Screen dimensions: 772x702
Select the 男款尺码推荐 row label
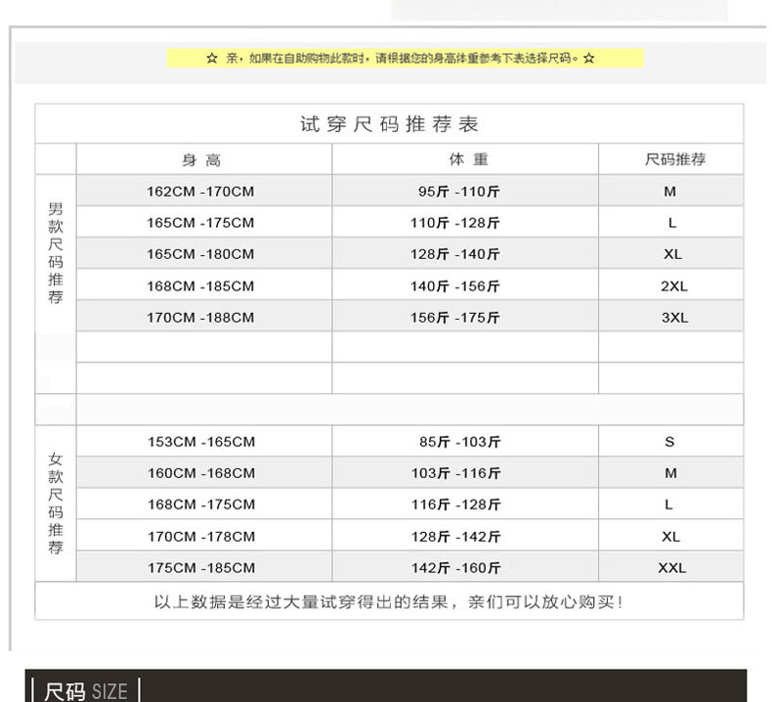56,253
